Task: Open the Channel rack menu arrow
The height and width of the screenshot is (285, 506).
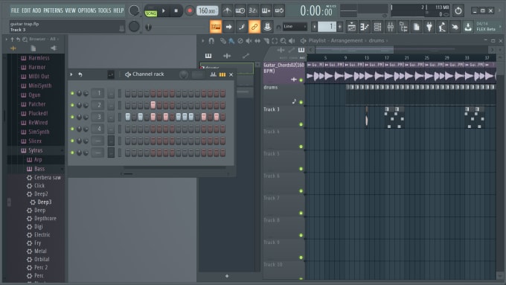Action: [71, 74]
